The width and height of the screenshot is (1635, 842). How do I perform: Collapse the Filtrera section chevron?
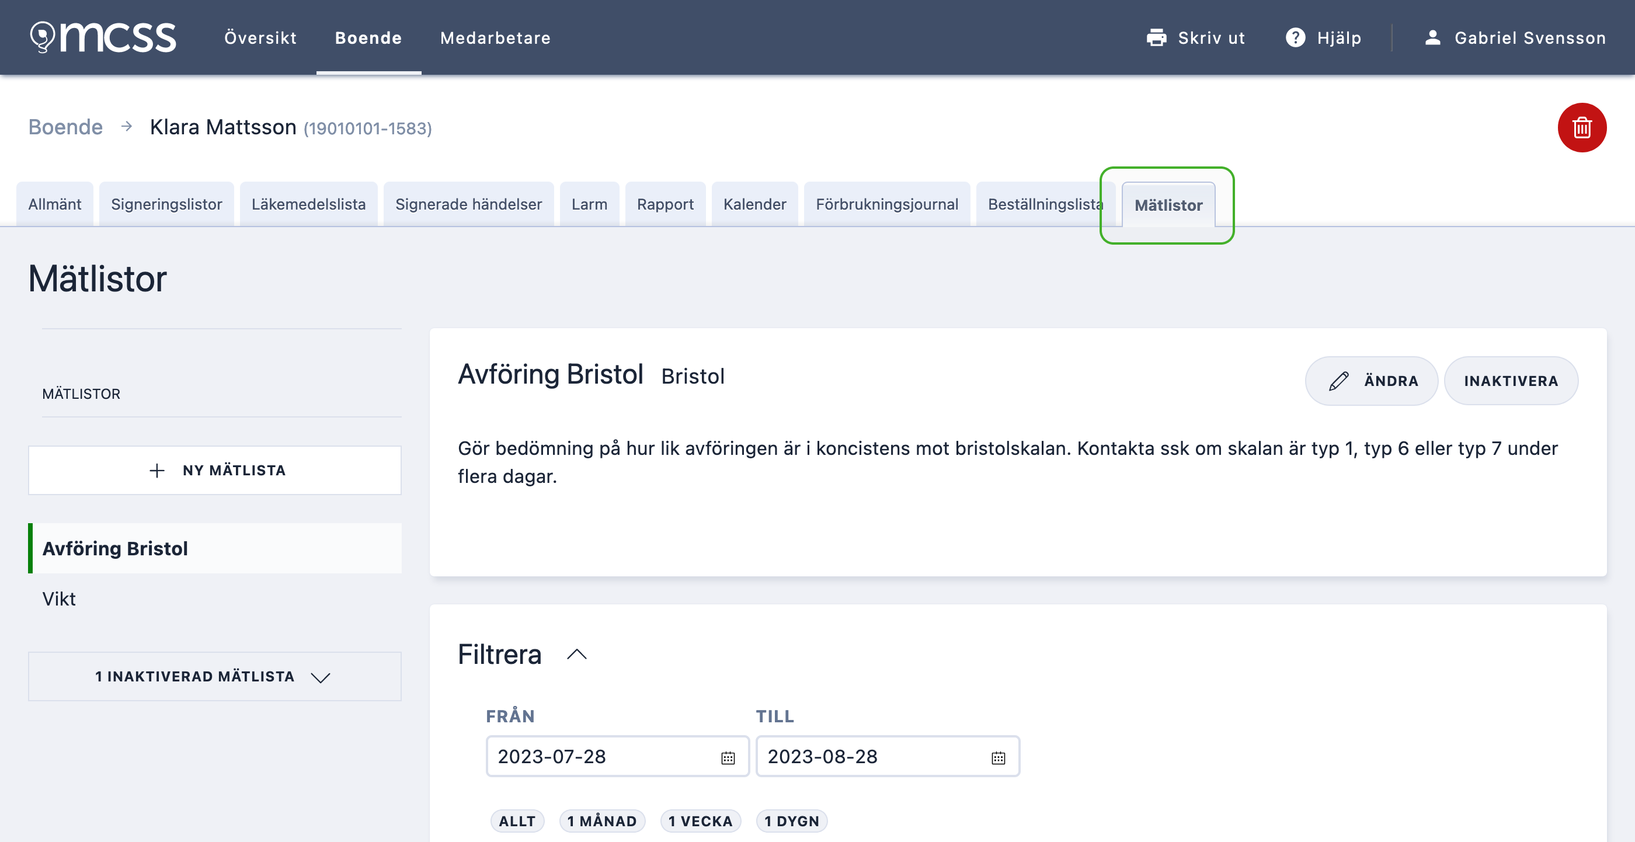pyautogui.click(x=576, y=654)
